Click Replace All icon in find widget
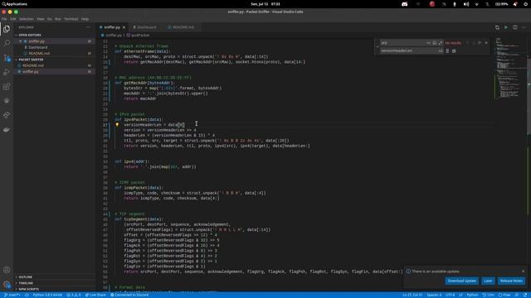The height and width of the screenshot is (298, 531). pyautogui.click(x=454, y=51)
